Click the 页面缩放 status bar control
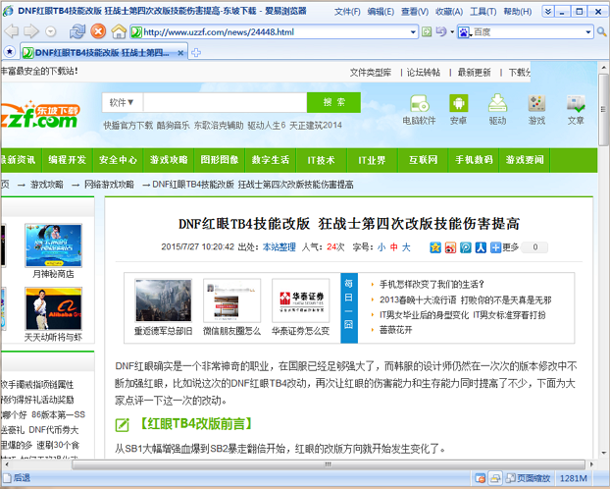Screen dimensions: 610x489 pos(528,478)
